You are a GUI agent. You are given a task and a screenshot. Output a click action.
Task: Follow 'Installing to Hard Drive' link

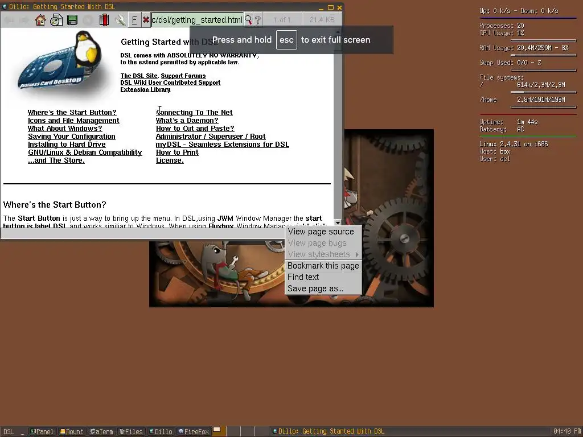point(67,145)
